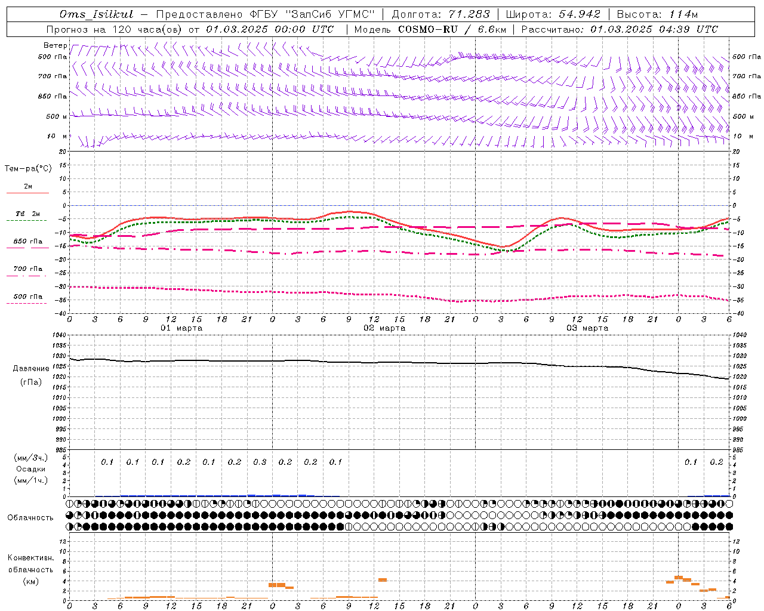The width and height of the screenshot is (764, 611).
Task: Click the 03 марта date label
Action: [x=588, y=328]
